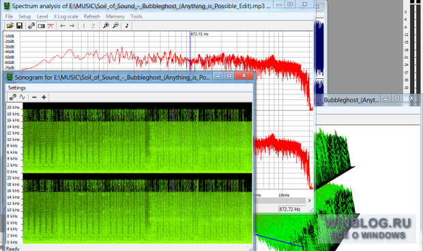Click the save floppy disk icon

pos(19,26)
